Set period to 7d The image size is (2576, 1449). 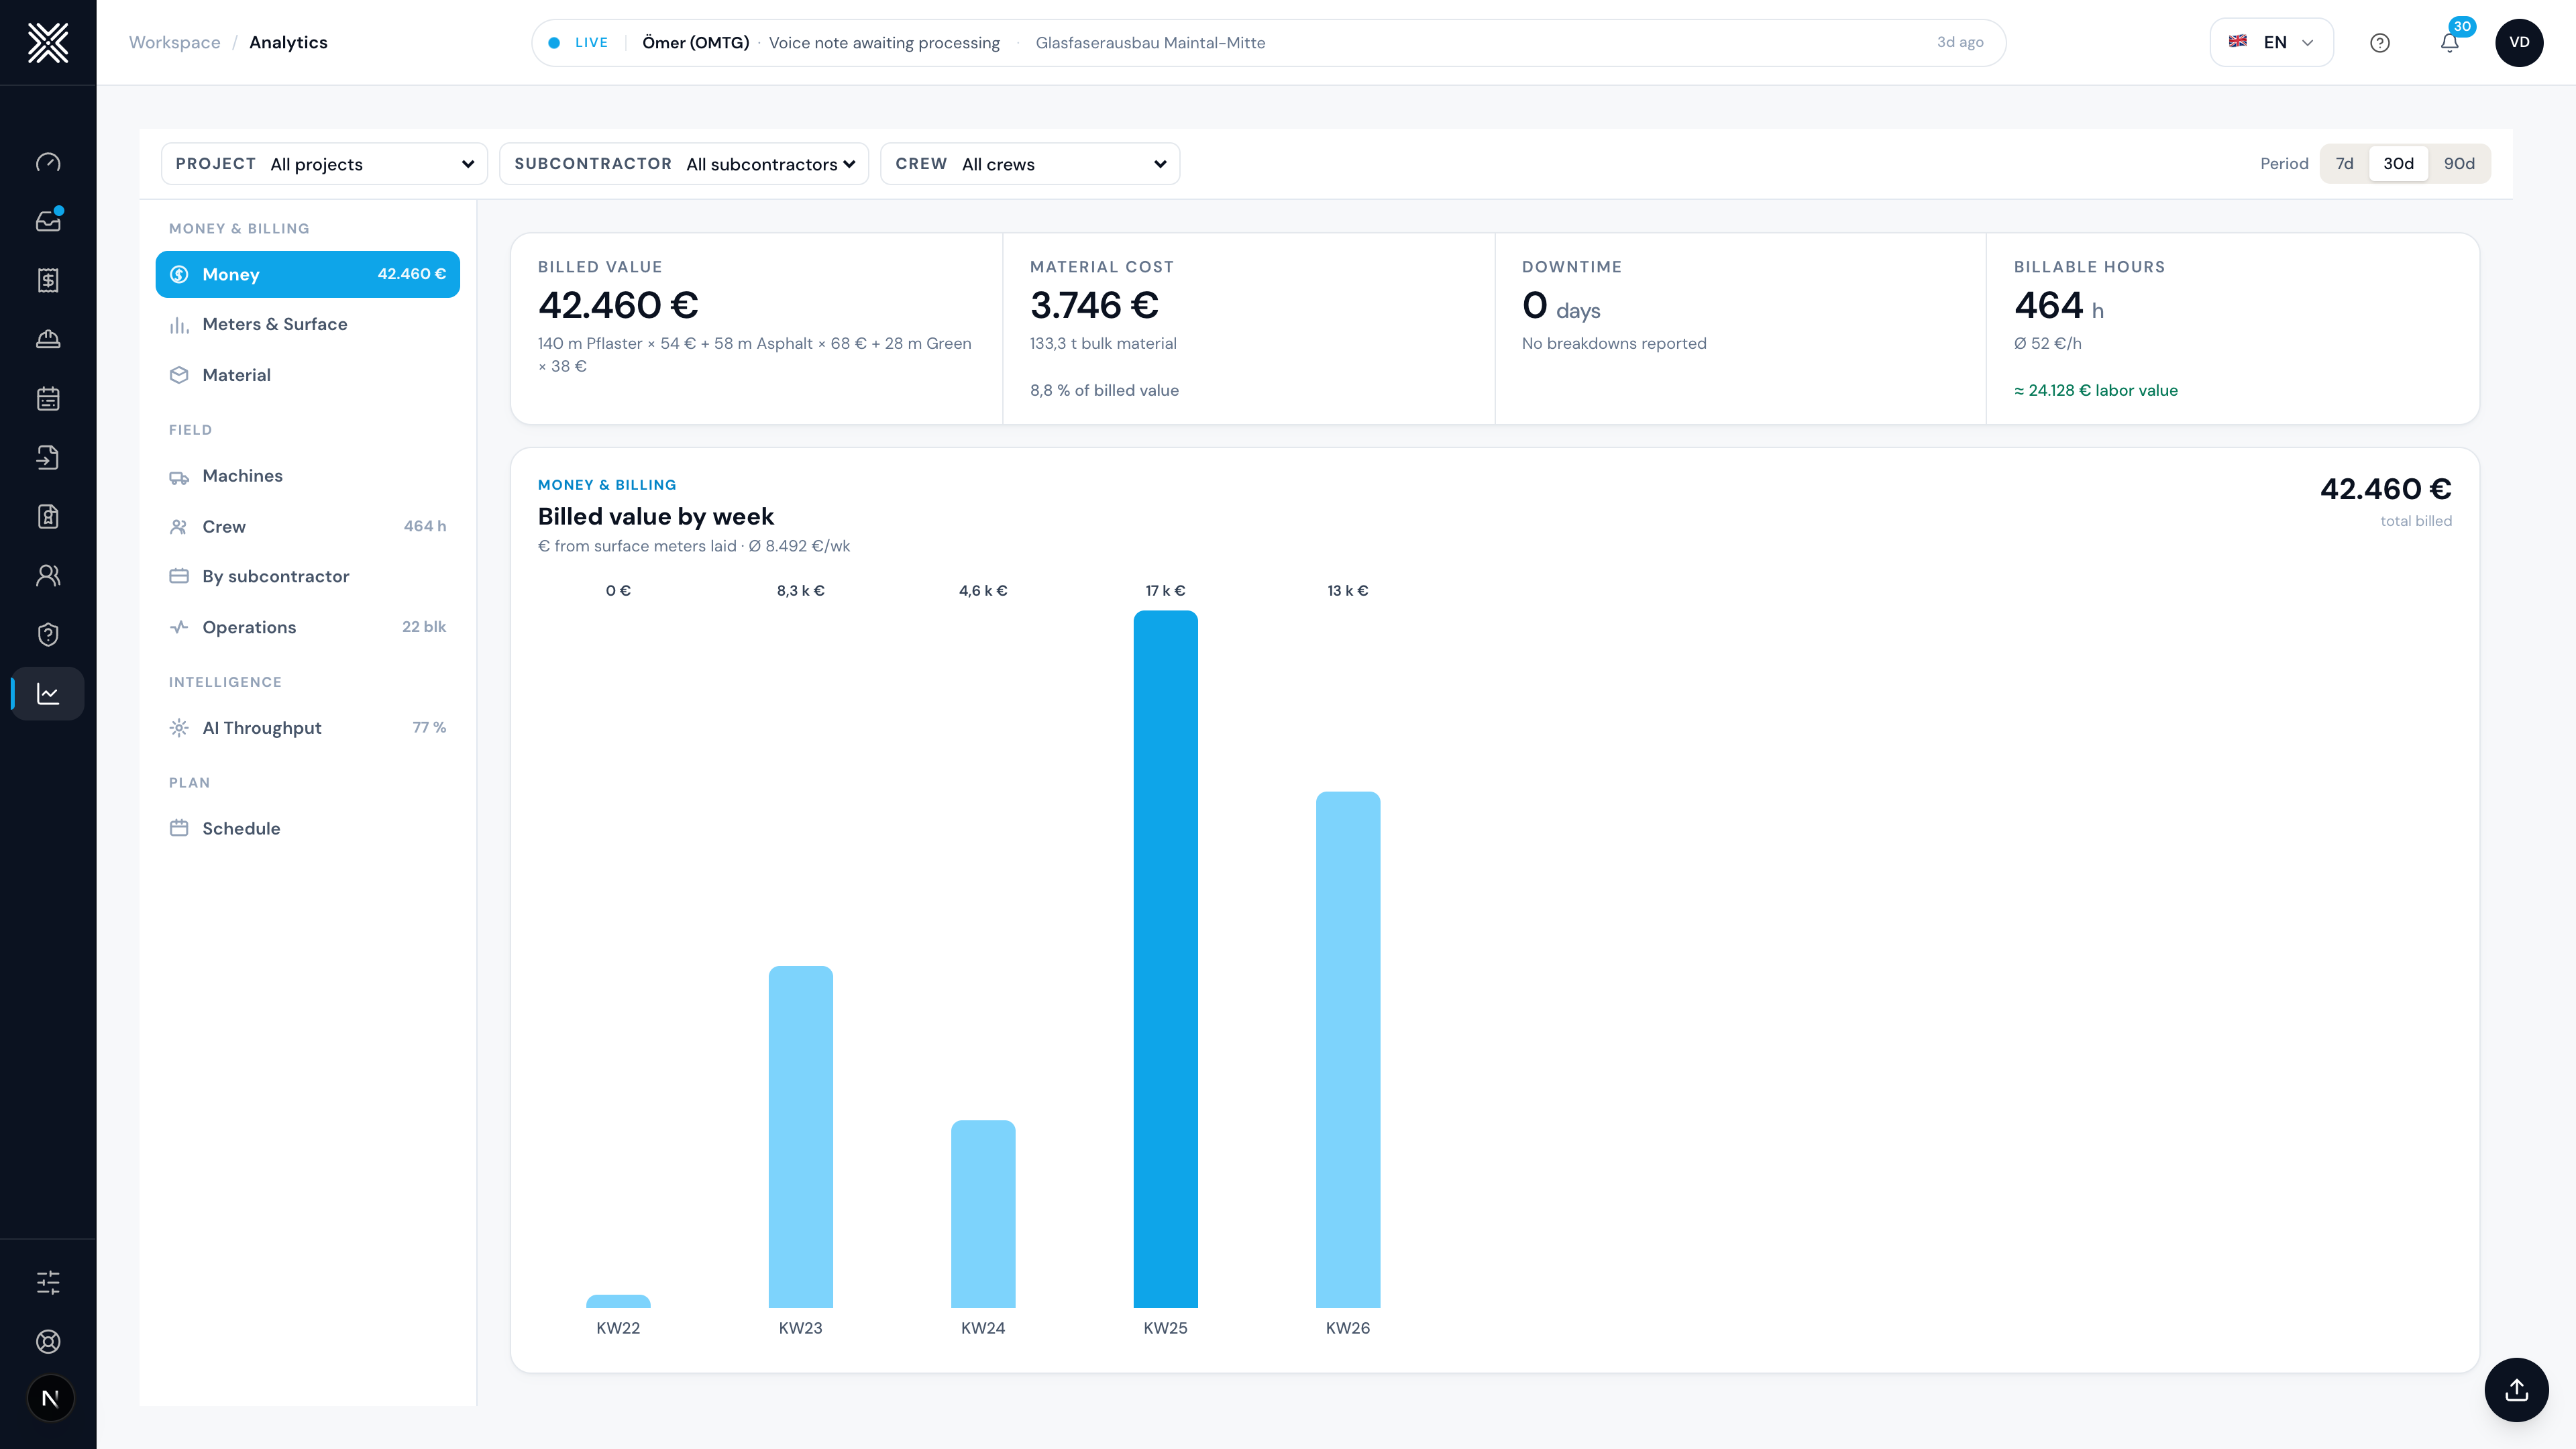tap(2344, 163)
